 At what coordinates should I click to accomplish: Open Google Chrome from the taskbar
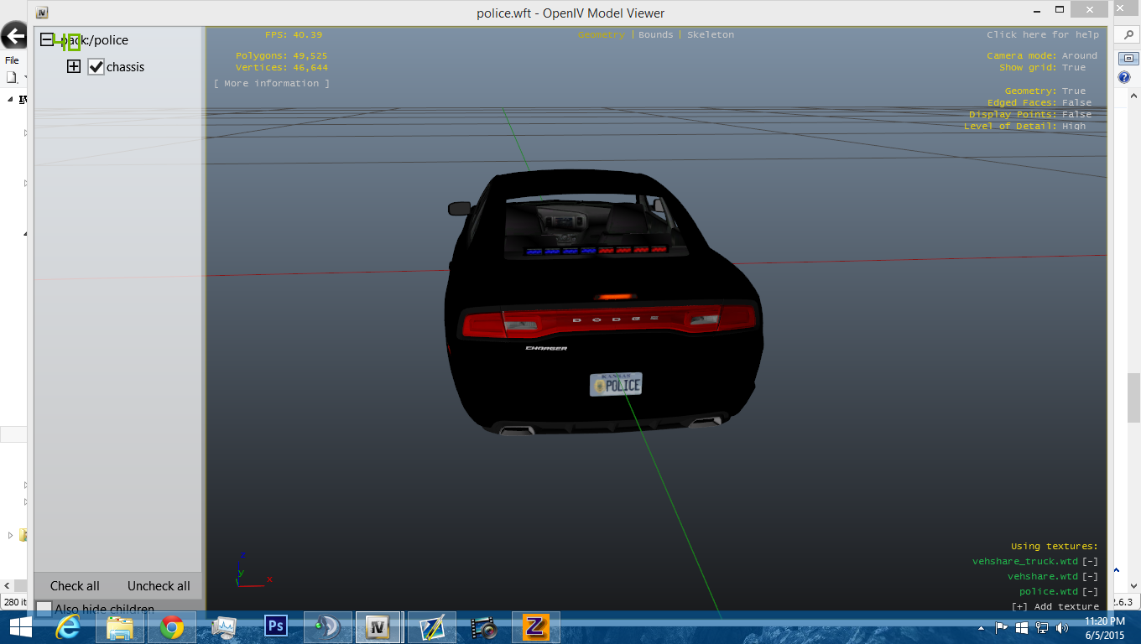(x=172, y=627)
